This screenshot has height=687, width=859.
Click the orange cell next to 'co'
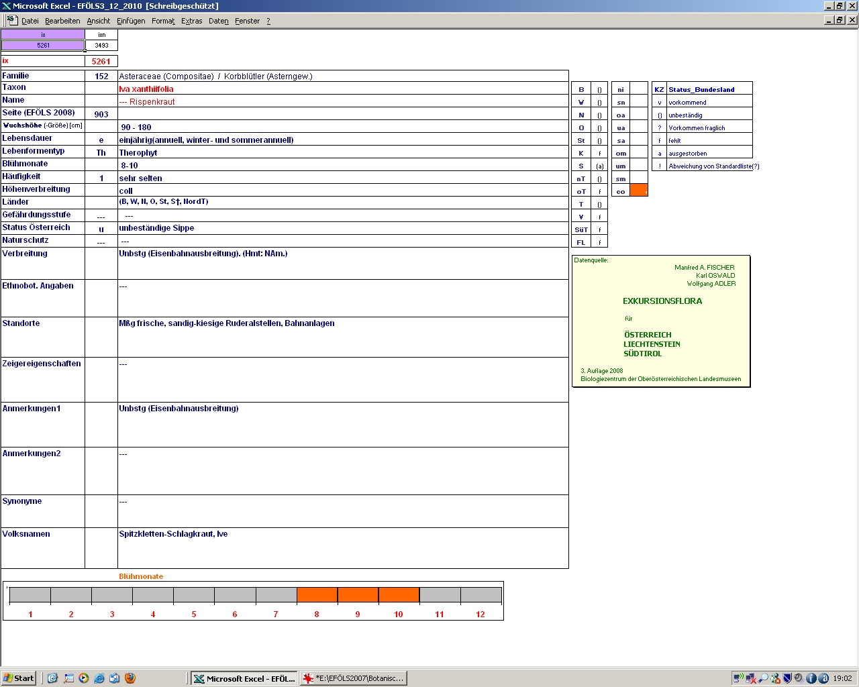639,191
